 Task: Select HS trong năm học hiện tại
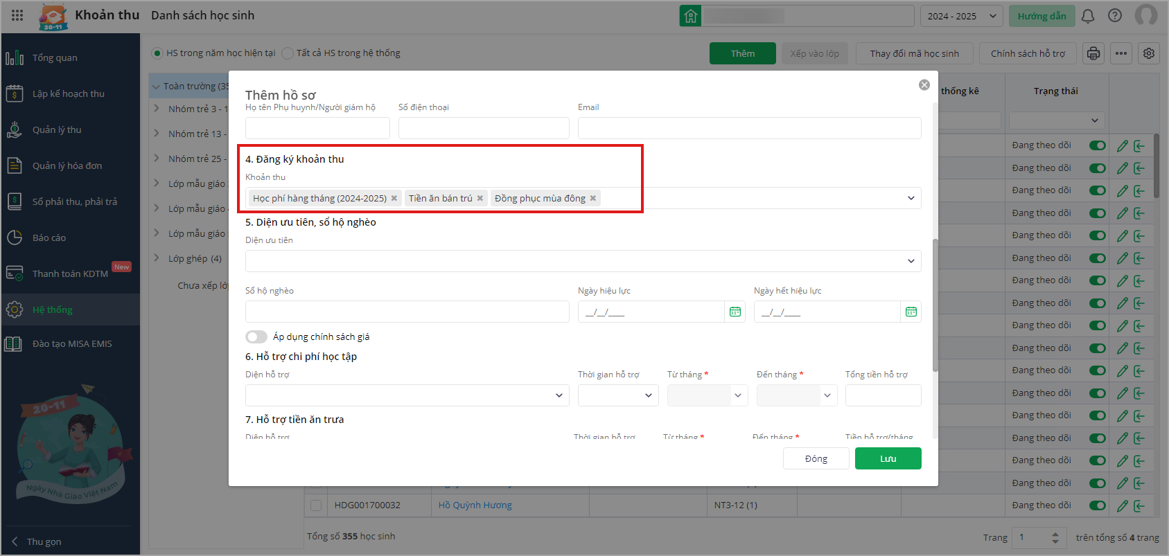pos(157,53)
